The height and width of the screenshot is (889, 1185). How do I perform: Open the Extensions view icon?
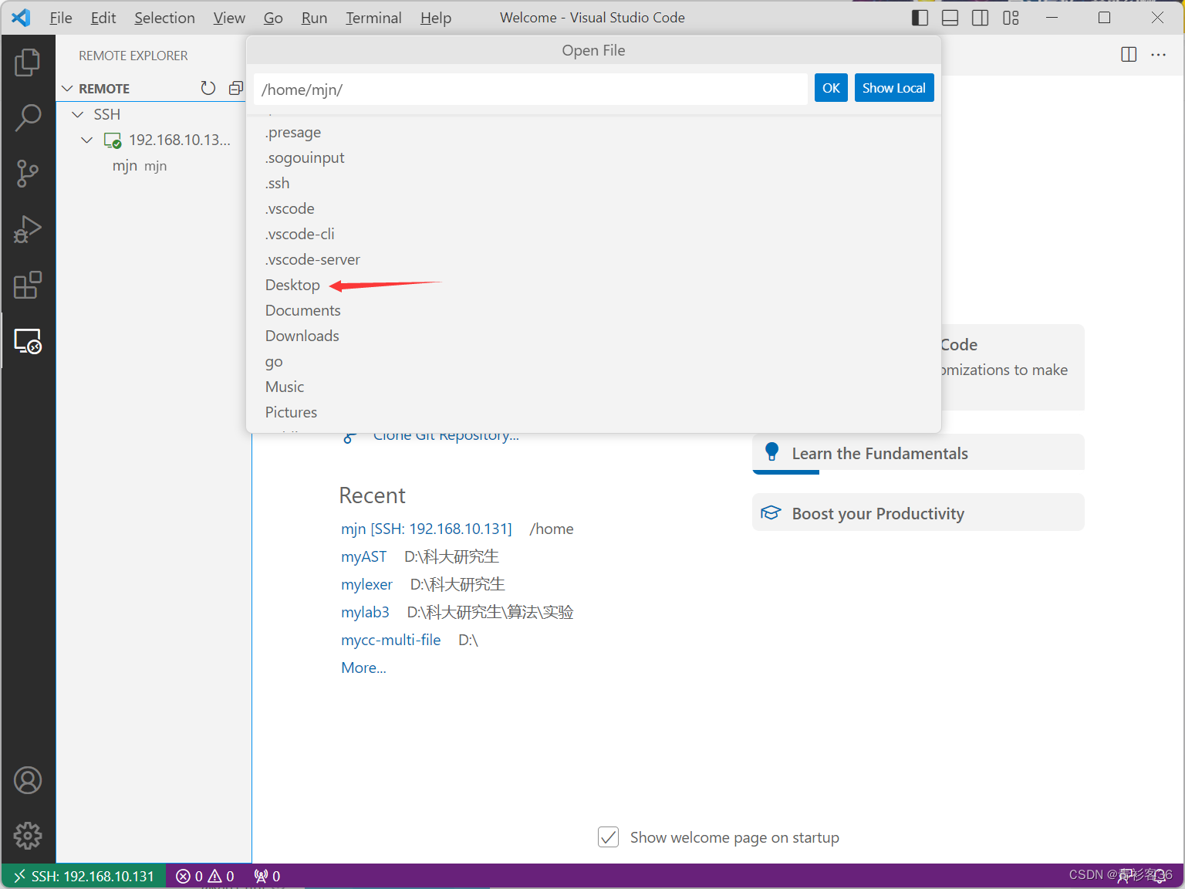click(28, 285)
